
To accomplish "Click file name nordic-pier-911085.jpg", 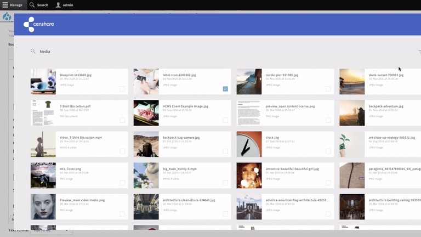I will [x=282, y=75].
